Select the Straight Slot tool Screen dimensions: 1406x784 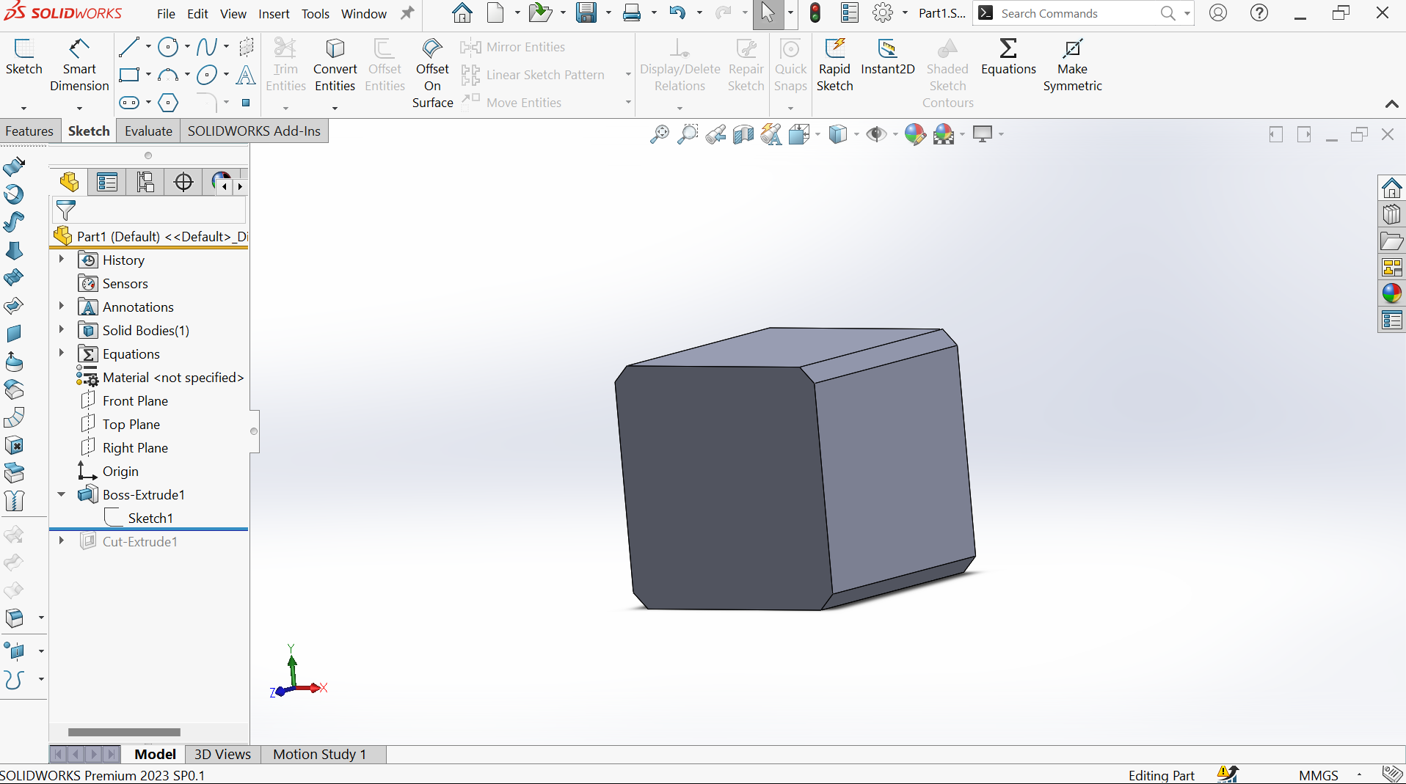(129, 103)
